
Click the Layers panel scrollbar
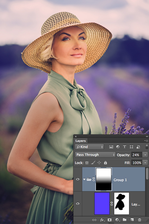point(147,174)
